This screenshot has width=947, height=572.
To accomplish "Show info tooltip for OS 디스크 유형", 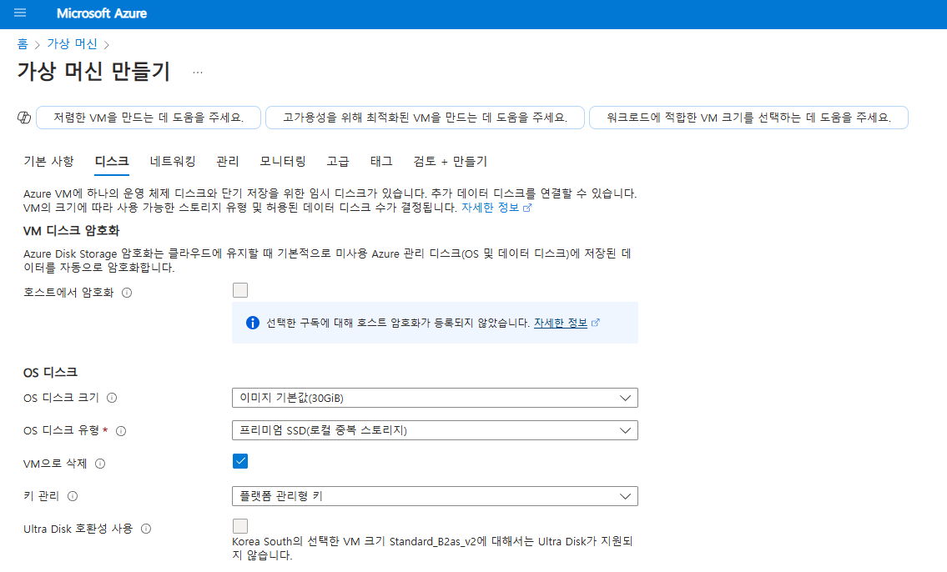I will (121, 431).
